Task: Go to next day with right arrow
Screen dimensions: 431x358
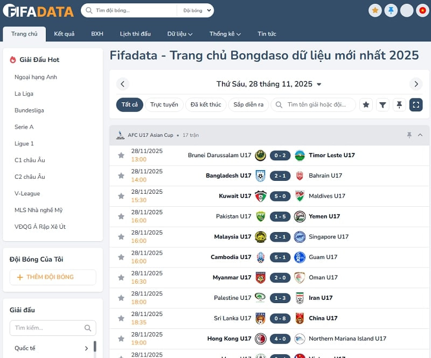Action: [416, 84]
